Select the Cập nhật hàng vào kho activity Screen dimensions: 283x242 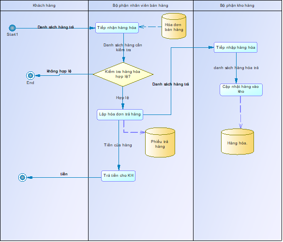241,89
